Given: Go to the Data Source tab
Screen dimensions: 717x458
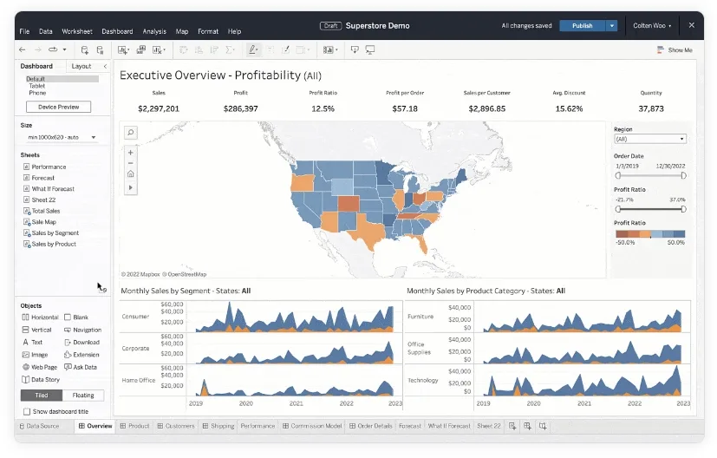Looking at the screenshot, I should pyautogui.click(x=39, y=426).
